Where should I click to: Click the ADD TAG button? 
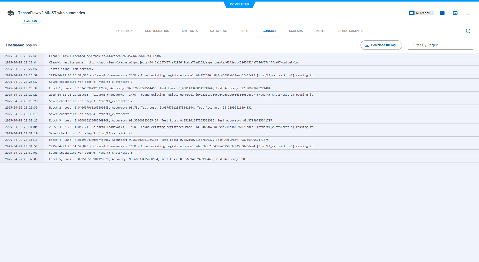tap(30, 21)
